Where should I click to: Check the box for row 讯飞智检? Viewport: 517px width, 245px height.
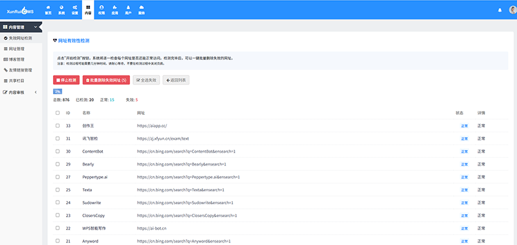[x=58, y=139]
